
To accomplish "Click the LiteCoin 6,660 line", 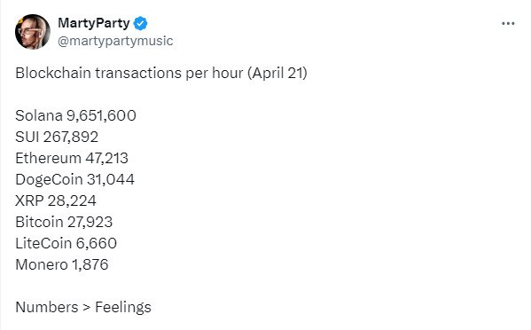I will click(x=66, y=243).
